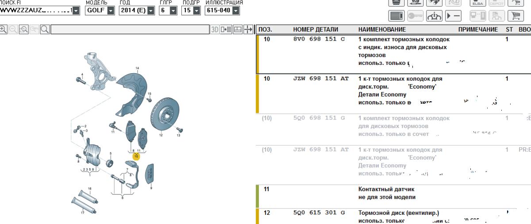Open the parts list view icon

click(396, 16)
